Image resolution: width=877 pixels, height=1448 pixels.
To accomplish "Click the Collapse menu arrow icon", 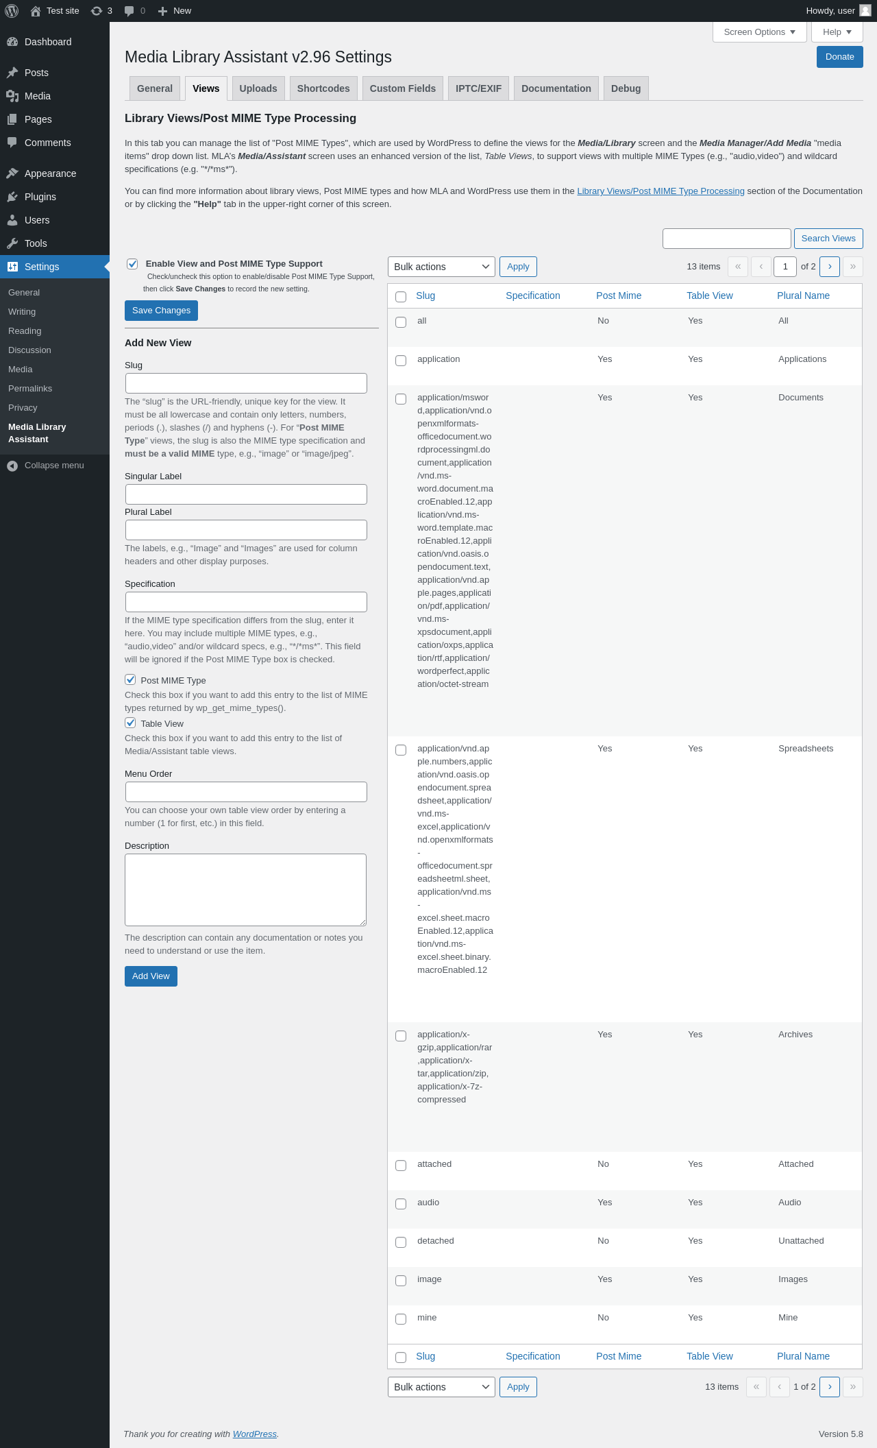I will (x=12, y=466).
